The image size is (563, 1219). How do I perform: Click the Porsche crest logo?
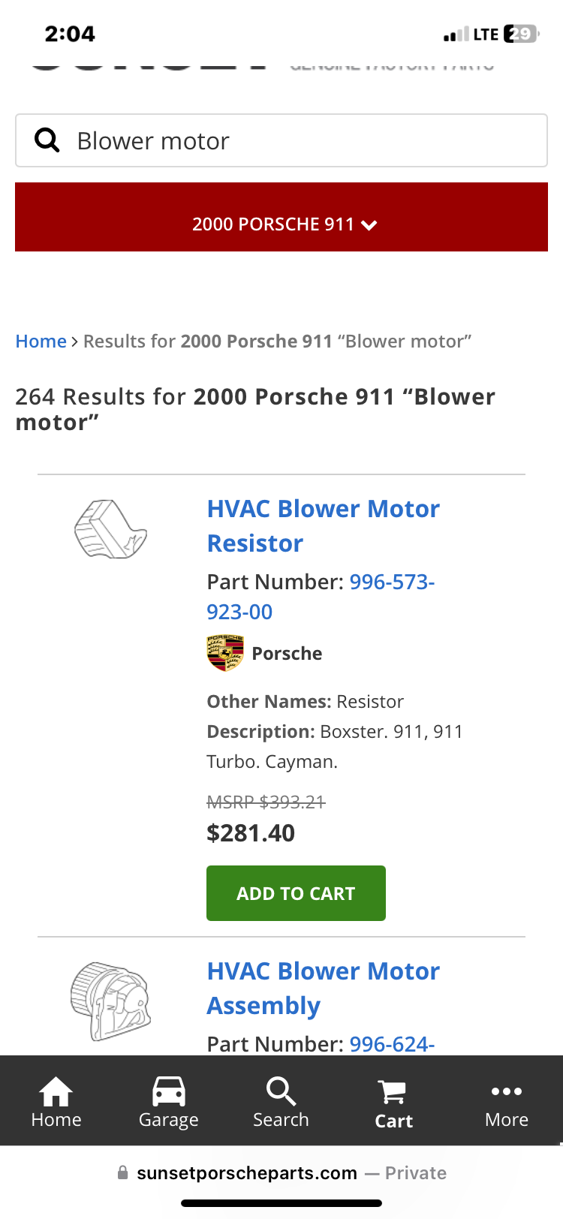[225, 653]
